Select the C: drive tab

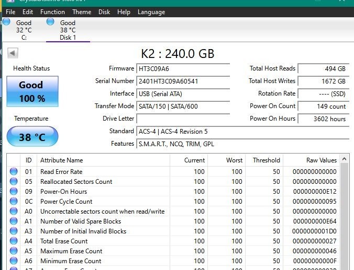[24, 30]
